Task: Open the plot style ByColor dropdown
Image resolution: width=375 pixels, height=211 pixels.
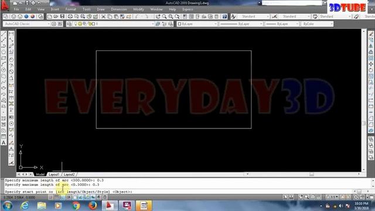Action: 317,24
